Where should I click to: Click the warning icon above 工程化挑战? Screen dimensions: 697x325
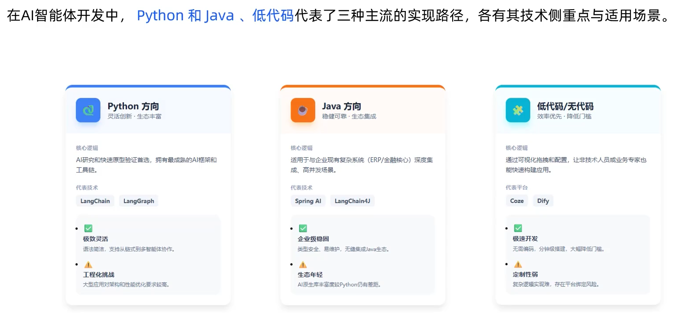(x=88, y=264)
